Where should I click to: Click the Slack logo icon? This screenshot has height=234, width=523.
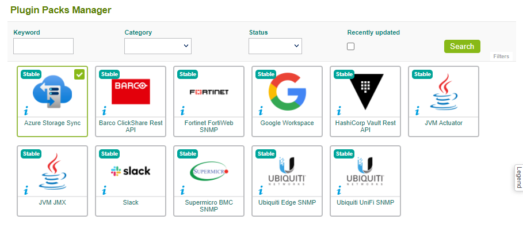point(131,171)
